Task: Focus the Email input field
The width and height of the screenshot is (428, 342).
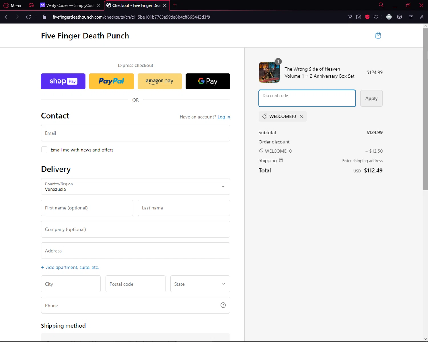Action: (136, 133)
